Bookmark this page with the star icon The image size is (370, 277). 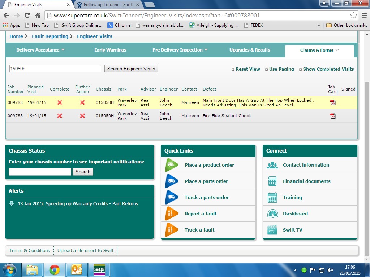(x=353, y=16)
